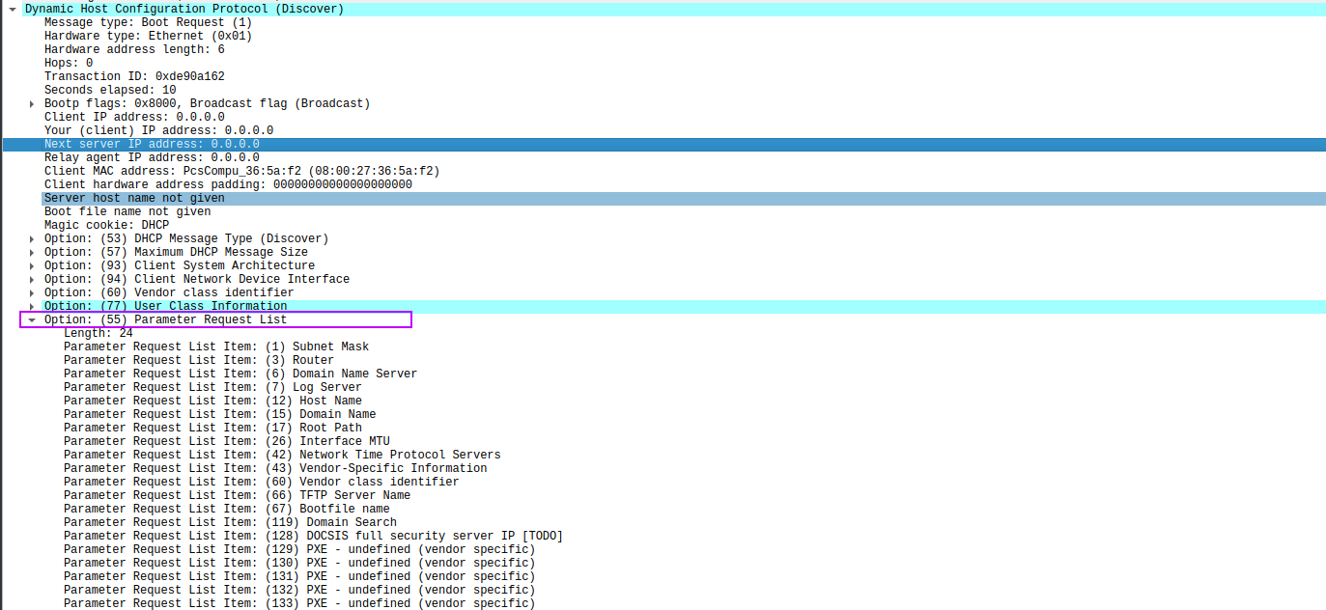
Task: Select the TFTP Server Name list item
Action: 237,495
